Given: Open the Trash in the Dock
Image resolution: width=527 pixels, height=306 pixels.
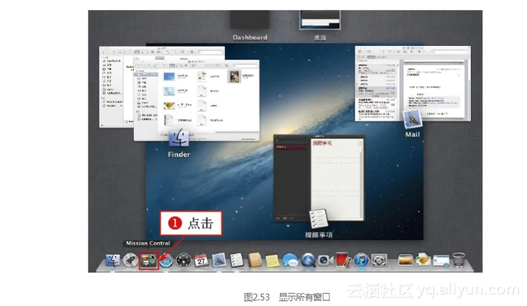Looking at the screenshot, I should point(459,260).
